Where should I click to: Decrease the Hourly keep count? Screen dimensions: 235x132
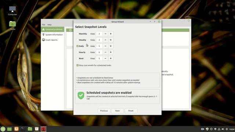click(105, 52)
